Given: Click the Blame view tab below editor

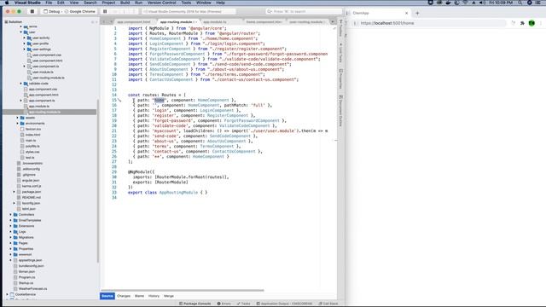Looking at the screenshot, I should [x=139, y=296].
